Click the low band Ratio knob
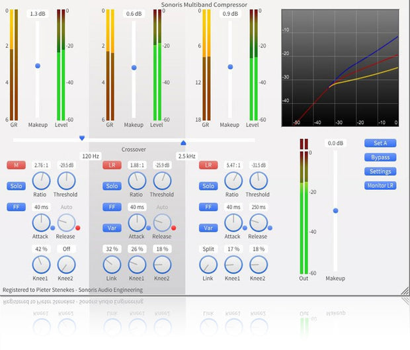This screenshot has width=410, height=350. click(x=41, y=181)
